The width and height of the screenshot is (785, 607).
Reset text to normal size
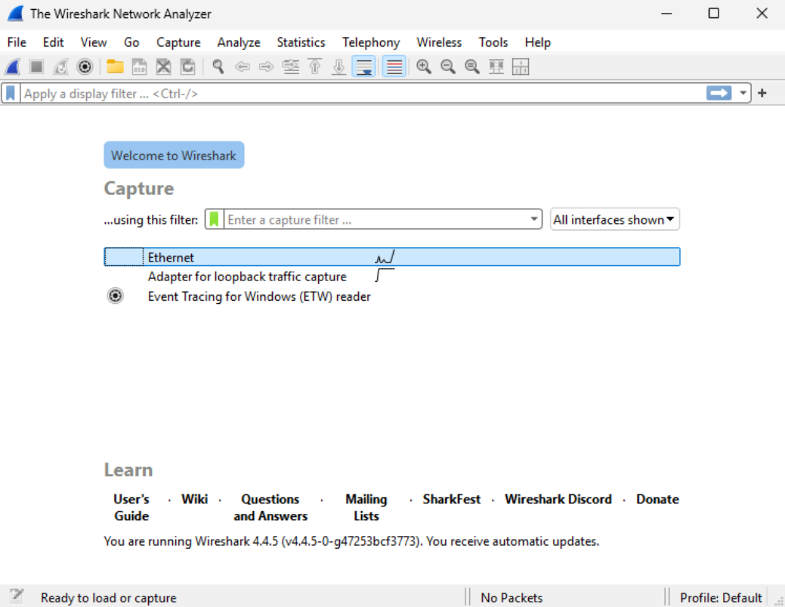(471, 67)
